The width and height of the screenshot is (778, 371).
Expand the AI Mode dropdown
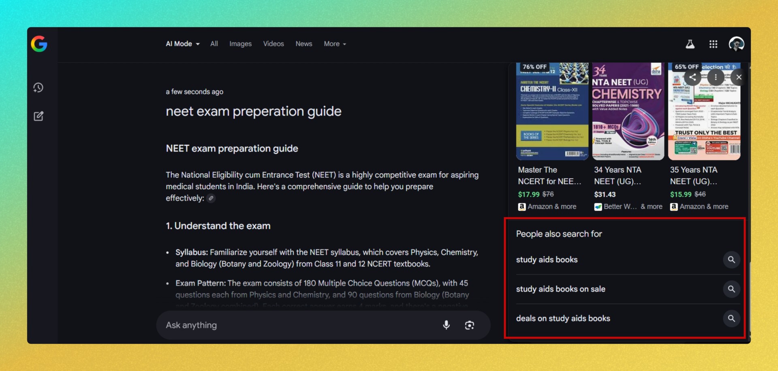(182, 44)
